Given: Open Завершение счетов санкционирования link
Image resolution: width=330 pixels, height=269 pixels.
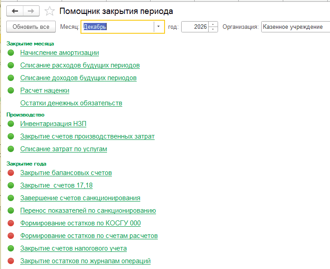Looking at the screenshot, I should coord(80,198).
